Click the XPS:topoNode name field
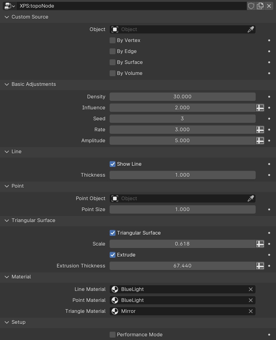Viewport: 276px width, 340px height. coord(132,6)
